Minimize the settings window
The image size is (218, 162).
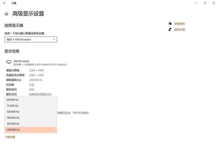pos(197,3)
